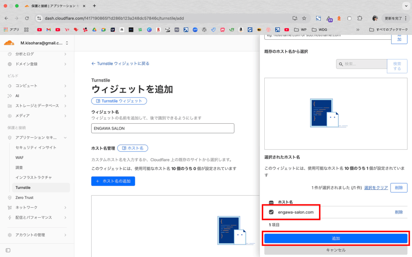Open the Zero Trust sidebar item
This screenshot has height=257, width=412.
[24, 198]
